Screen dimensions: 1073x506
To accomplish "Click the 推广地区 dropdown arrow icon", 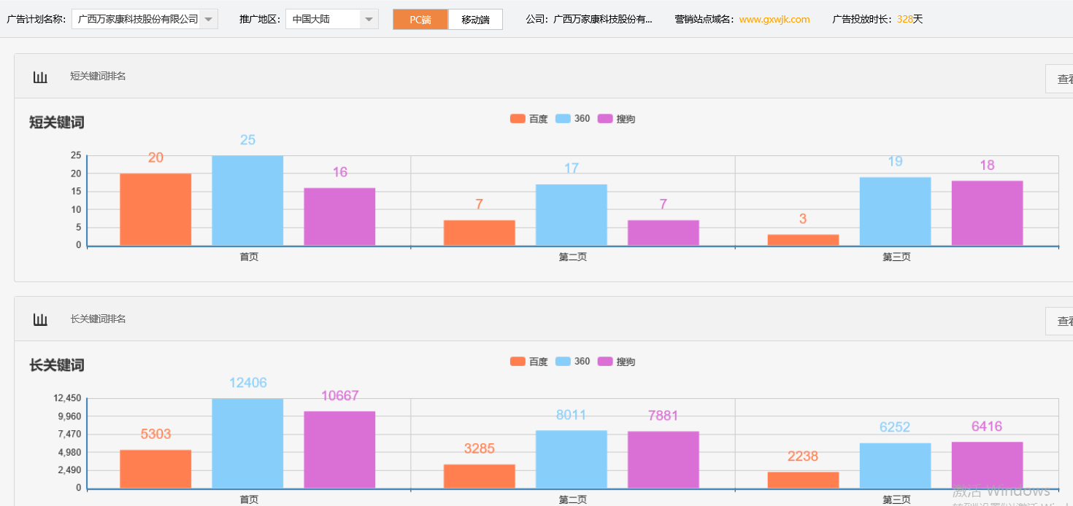I will [x=369, y=17].
